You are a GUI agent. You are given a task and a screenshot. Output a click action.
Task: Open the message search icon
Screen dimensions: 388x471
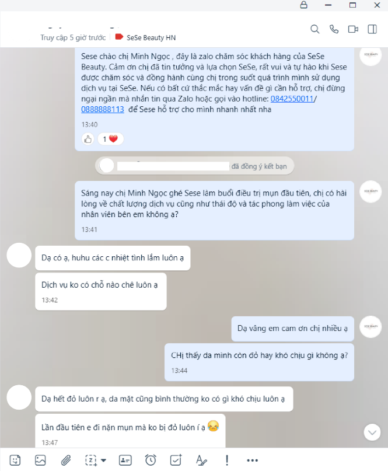(314, 29)
